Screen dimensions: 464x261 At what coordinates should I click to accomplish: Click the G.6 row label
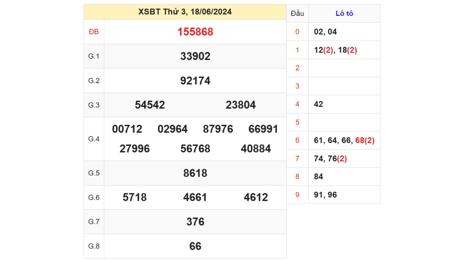(x=94, y=197)
